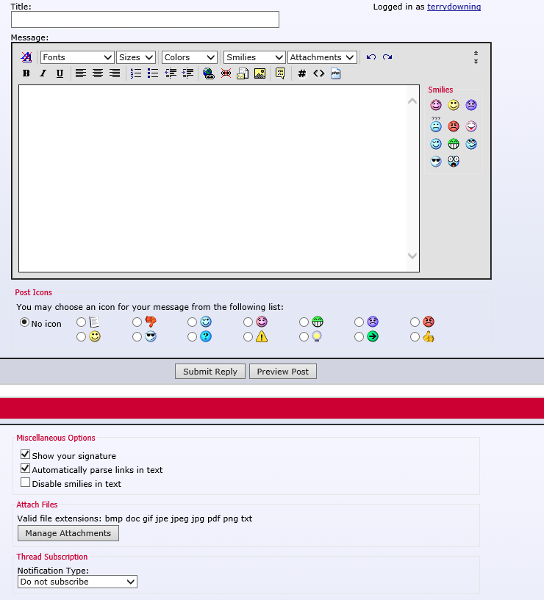Redo the last edit
This screenshot has height=600, width=544.
click(387, 57)
